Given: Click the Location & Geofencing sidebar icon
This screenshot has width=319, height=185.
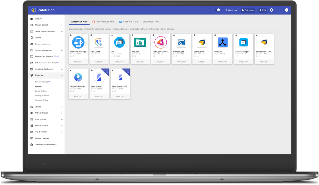Looking at the screenshot, I should pos(32,69).
